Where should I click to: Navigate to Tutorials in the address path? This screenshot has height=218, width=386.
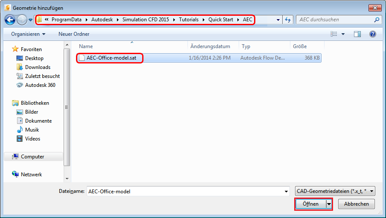[x=189, y=20]
